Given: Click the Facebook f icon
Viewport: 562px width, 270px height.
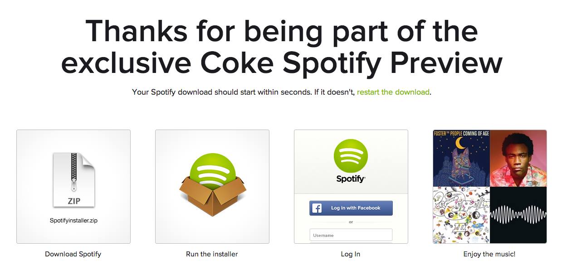Looking at the screenshot, I should pos(317,208).
